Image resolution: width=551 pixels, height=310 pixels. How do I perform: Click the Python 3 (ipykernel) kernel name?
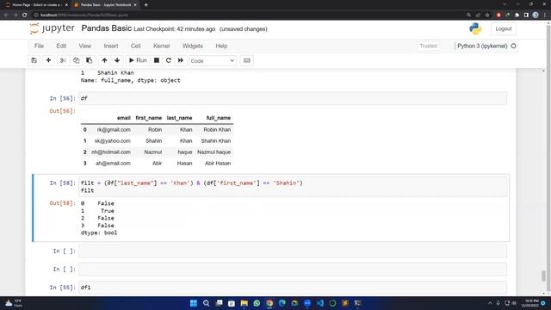[482, 46]
